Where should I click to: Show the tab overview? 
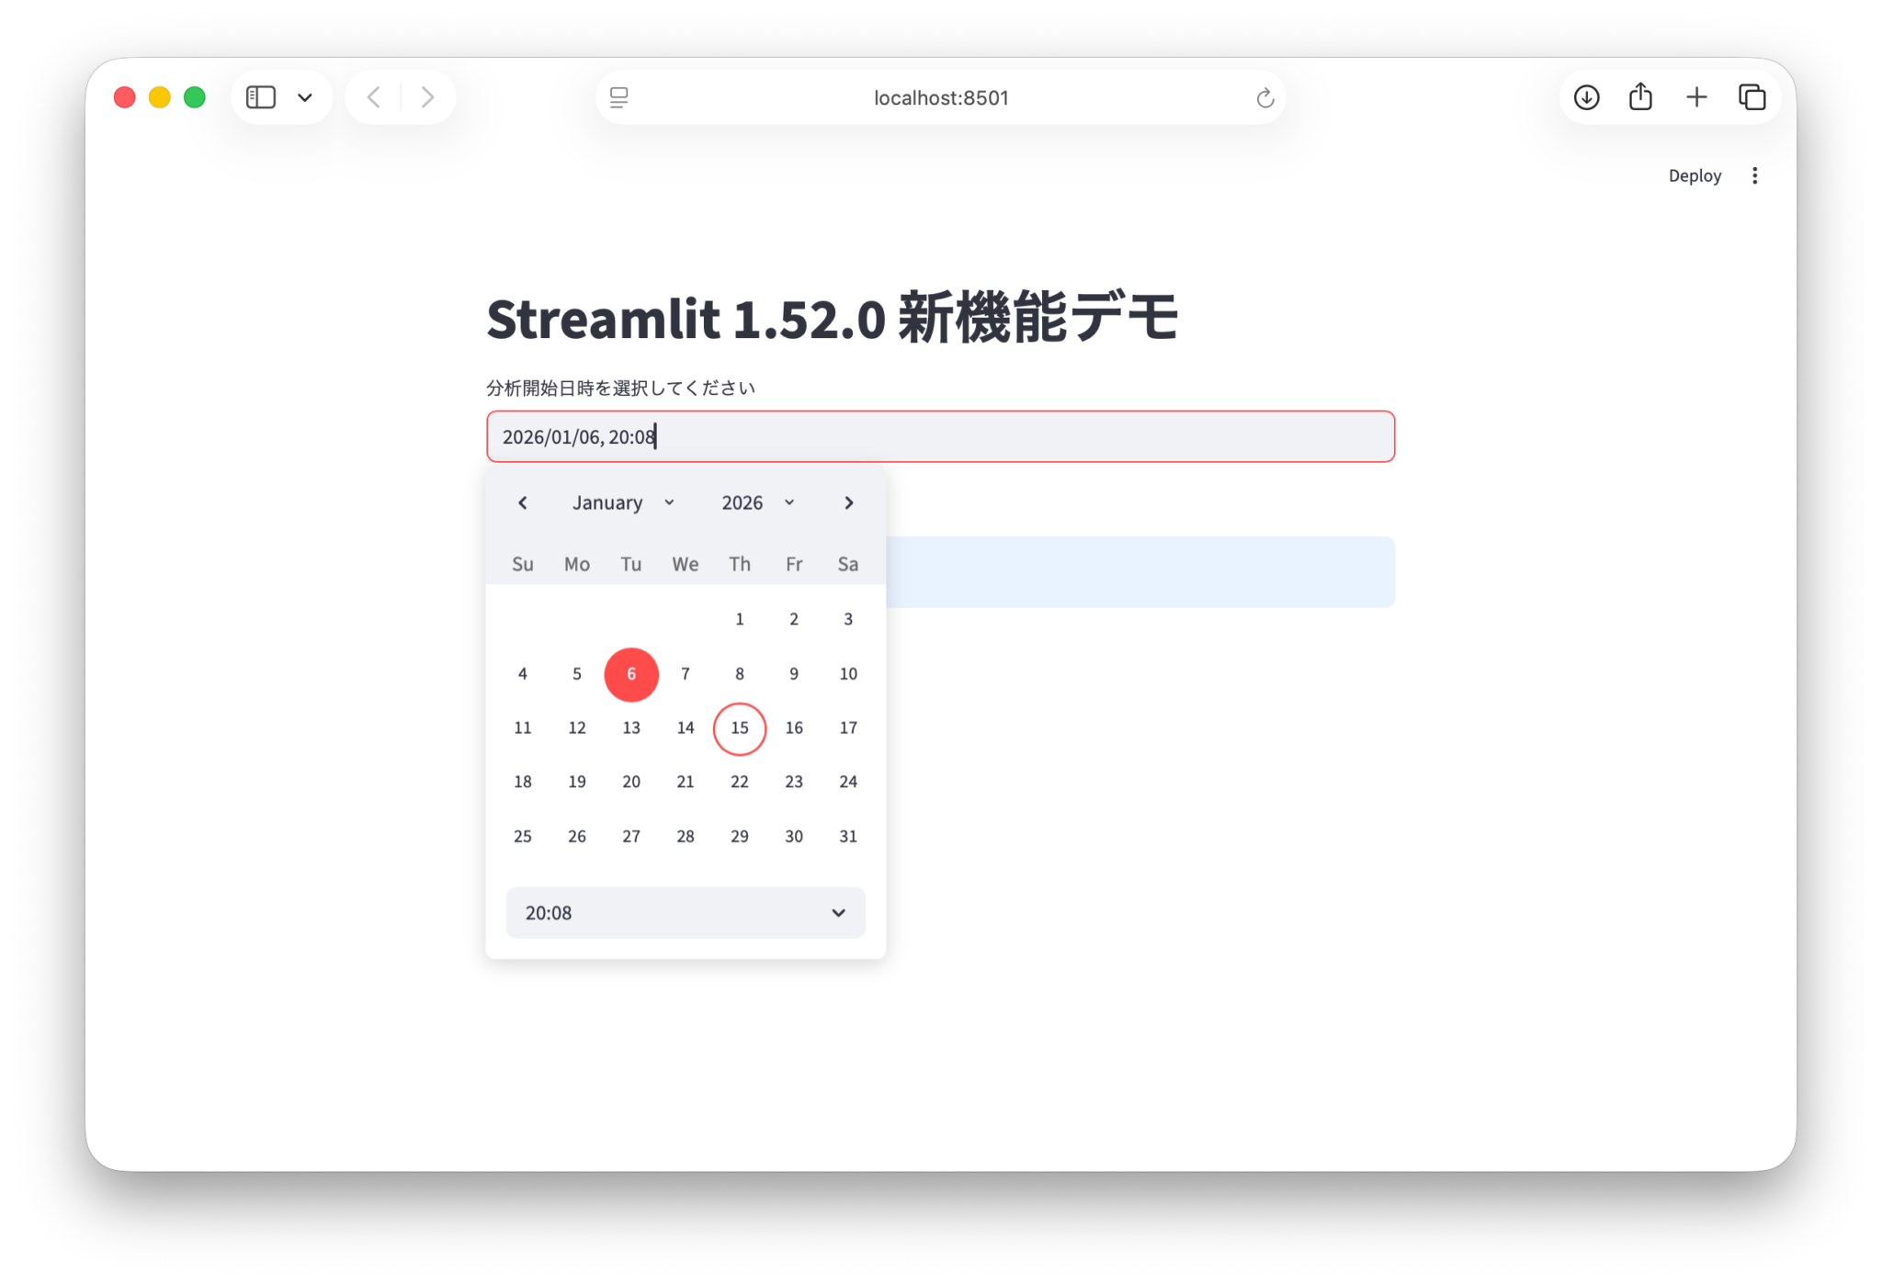tap(1752, 96)
